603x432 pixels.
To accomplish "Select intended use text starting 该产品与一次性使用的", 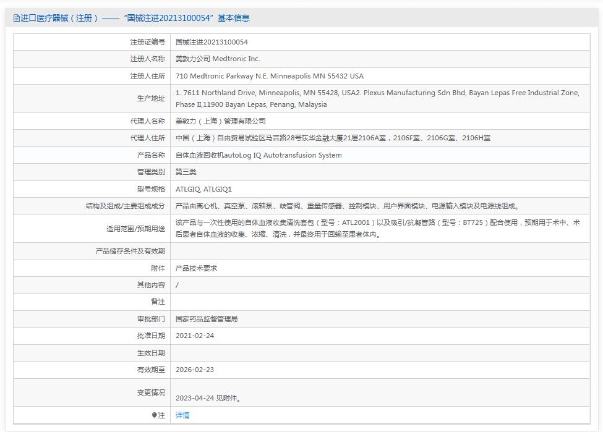I will click(x=378, y=228).
